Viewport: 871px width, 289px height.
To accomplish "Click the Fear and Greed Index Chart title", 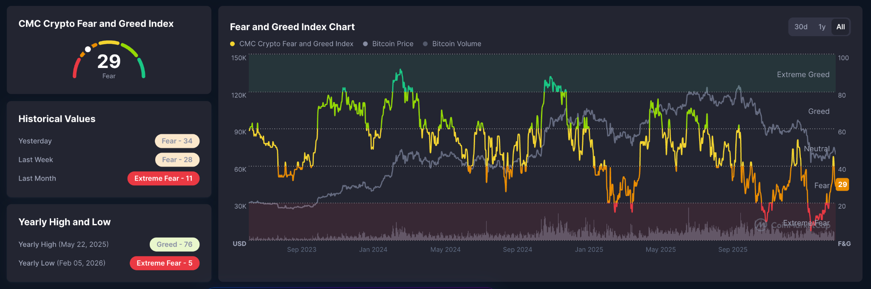I will pos(292,27).
